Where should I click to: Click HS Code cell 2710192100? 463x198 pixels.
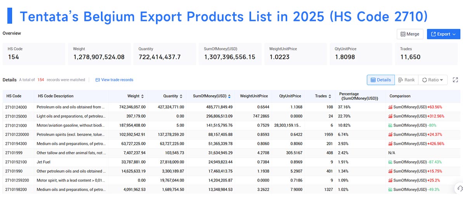click(x=16, y=162)
